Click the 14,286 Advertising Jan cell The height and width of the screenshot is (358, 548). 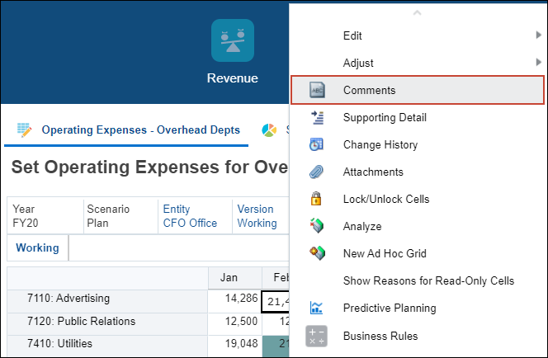click(x=235, y=301)
